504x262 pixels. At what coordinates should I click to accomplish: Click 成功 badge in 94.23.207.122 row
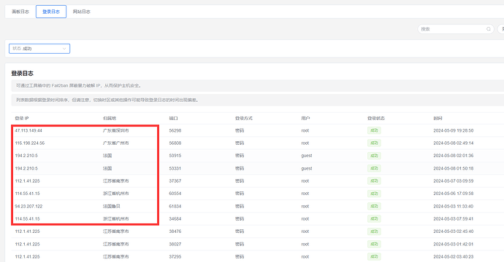point(374,206)
